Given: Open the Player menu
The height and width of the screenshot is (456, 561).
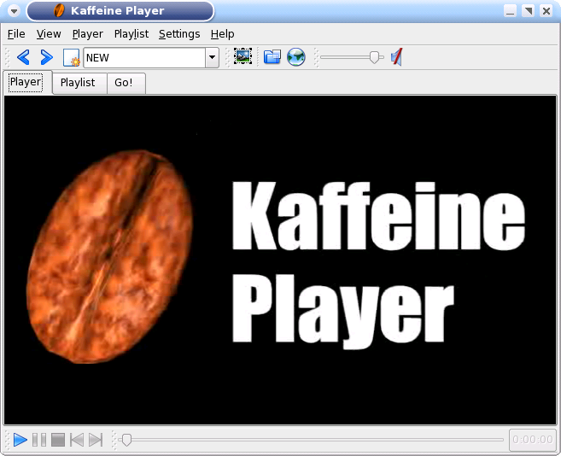Looking at the screenshot, I should 88,34.
